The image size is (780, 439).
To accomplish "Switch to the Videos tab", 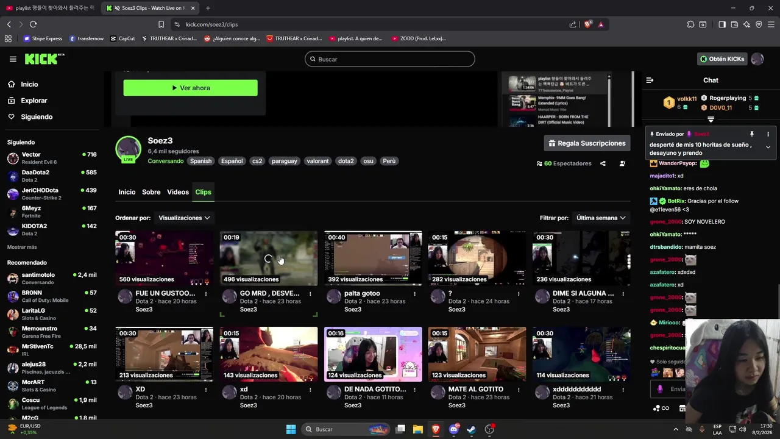I will [178, 192].
